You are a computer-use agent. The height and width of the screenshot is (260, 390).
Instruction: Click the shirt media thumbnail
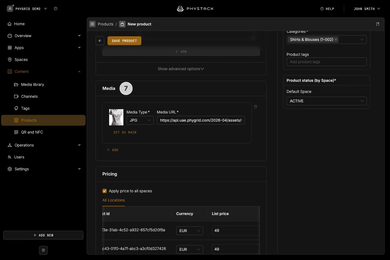116,117
